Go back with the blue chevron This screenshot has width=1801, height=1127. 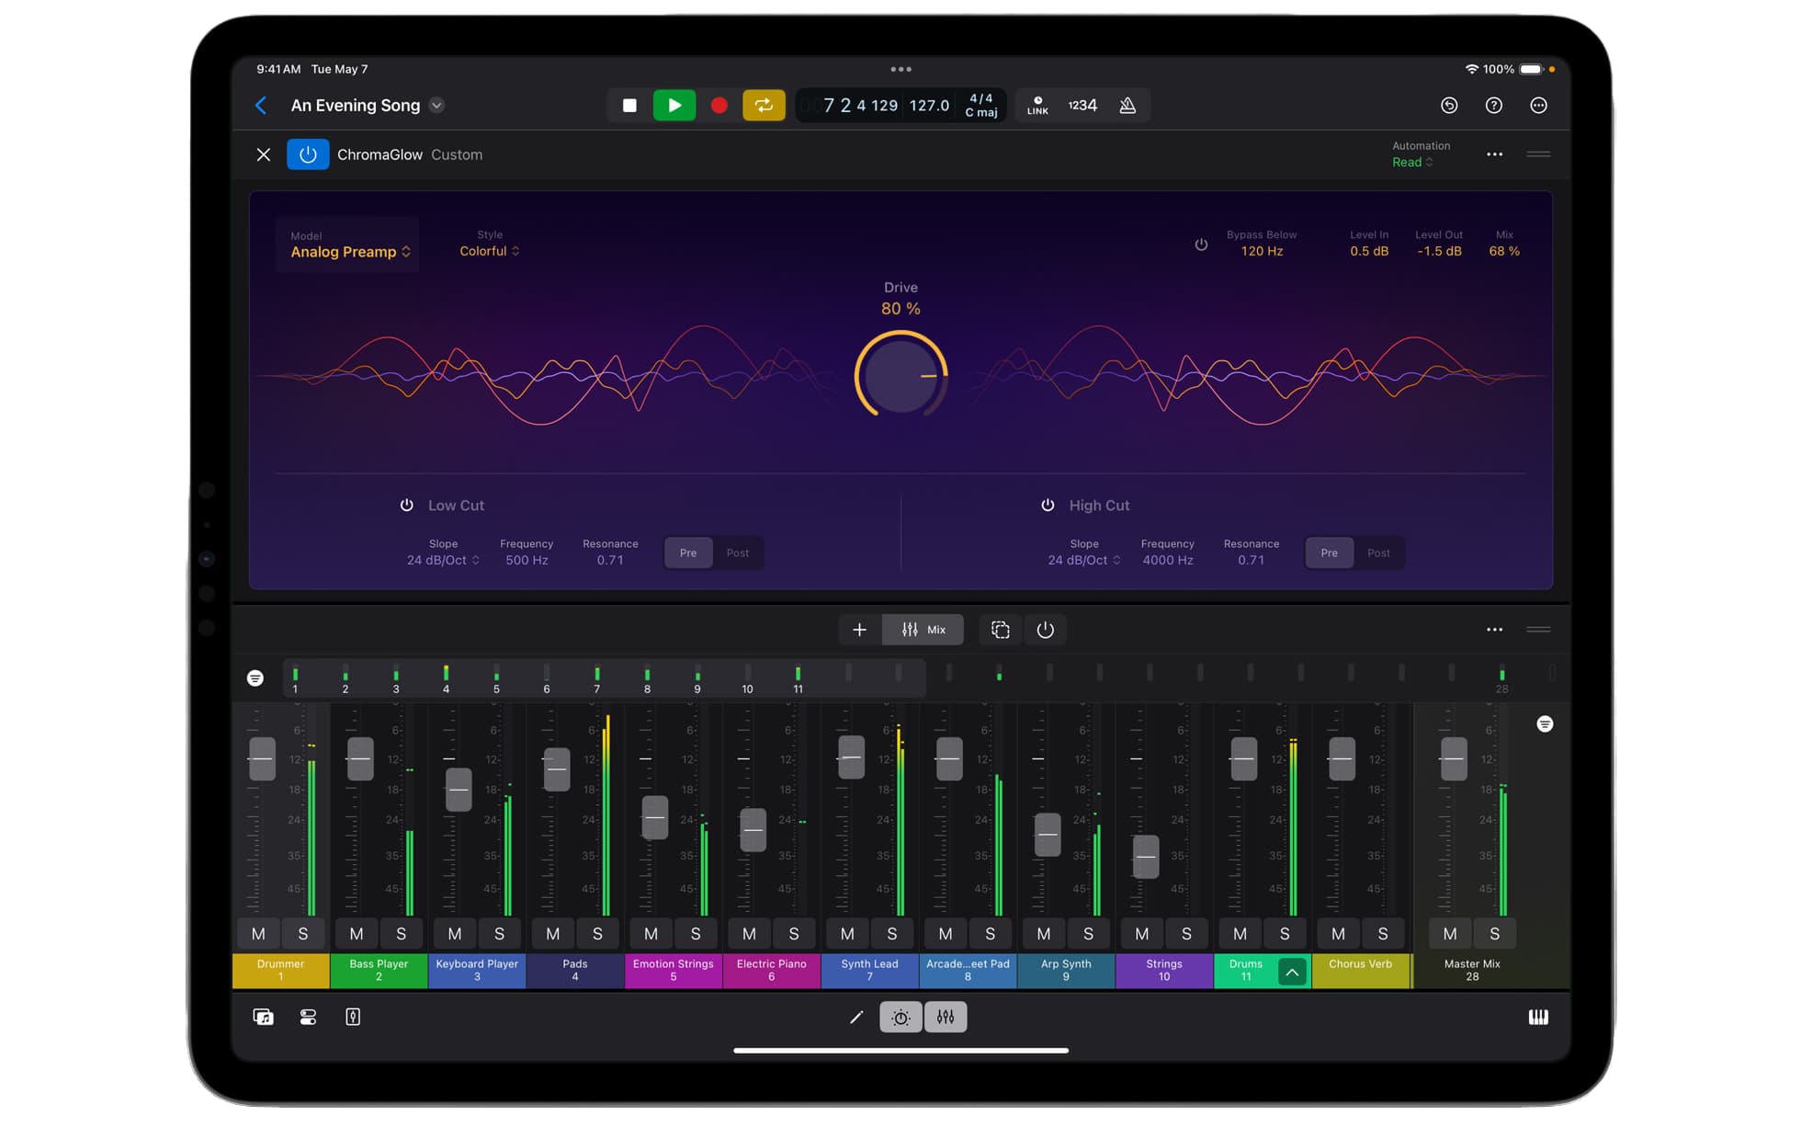click(261, 106)
